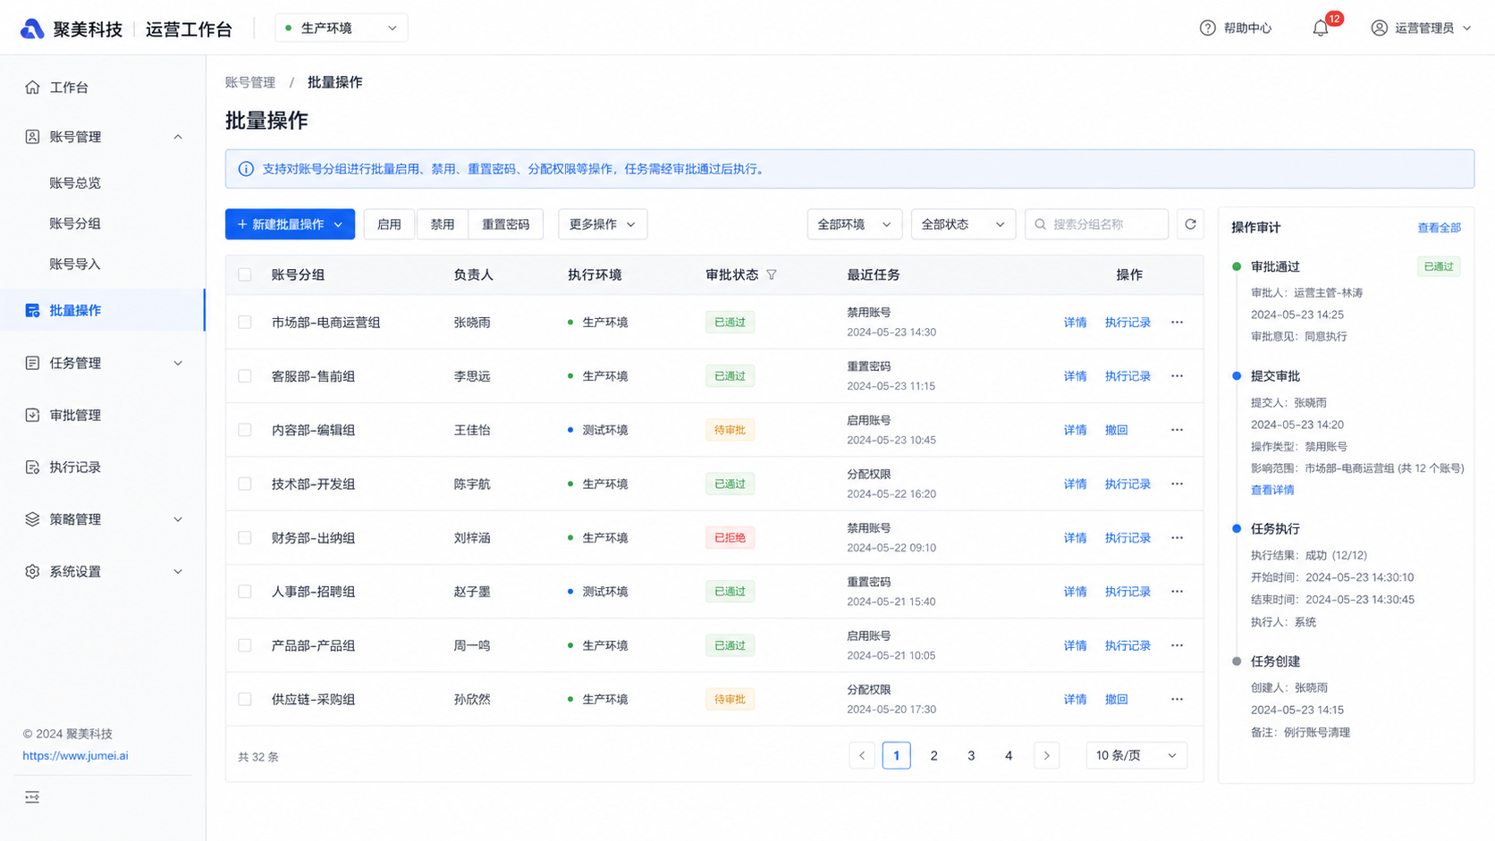
Task: Check the 内容部-编辑组 row checkbox
Action: click(245, 430)
